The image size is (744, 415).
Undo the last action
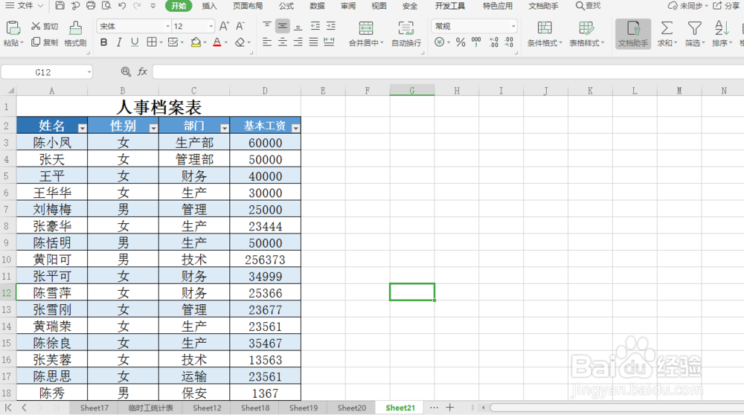[122, 6]
